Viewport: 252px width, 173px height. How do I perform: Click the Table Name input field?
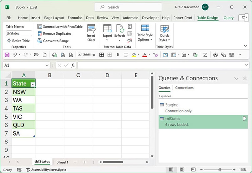point(19,33)
